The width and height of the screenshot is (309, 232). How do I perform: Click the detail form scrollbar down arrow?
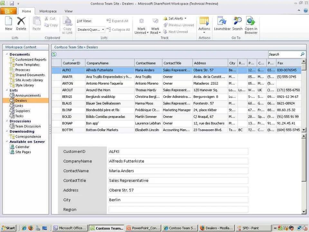[x=304, y=212]
